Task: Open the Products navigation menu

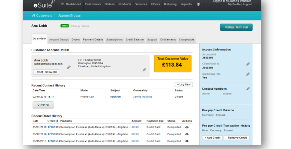Action: tap(125, 4)
